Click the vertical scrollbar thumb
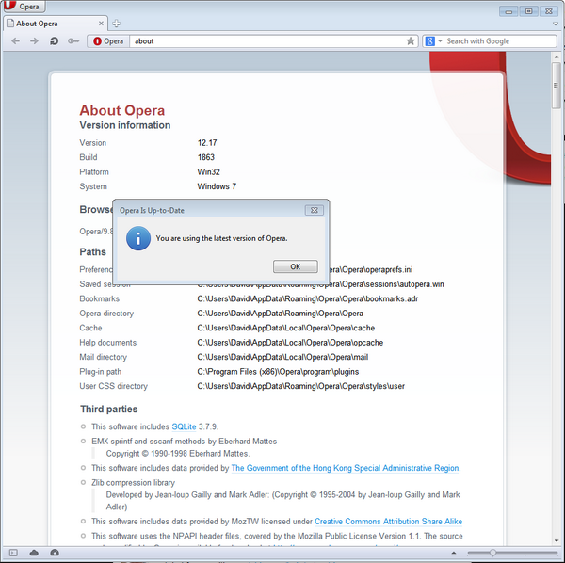 click(556, 85)
